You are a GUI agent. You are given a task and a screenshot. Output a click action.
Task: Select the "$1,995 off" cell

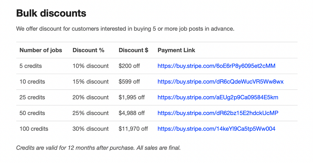131,97
